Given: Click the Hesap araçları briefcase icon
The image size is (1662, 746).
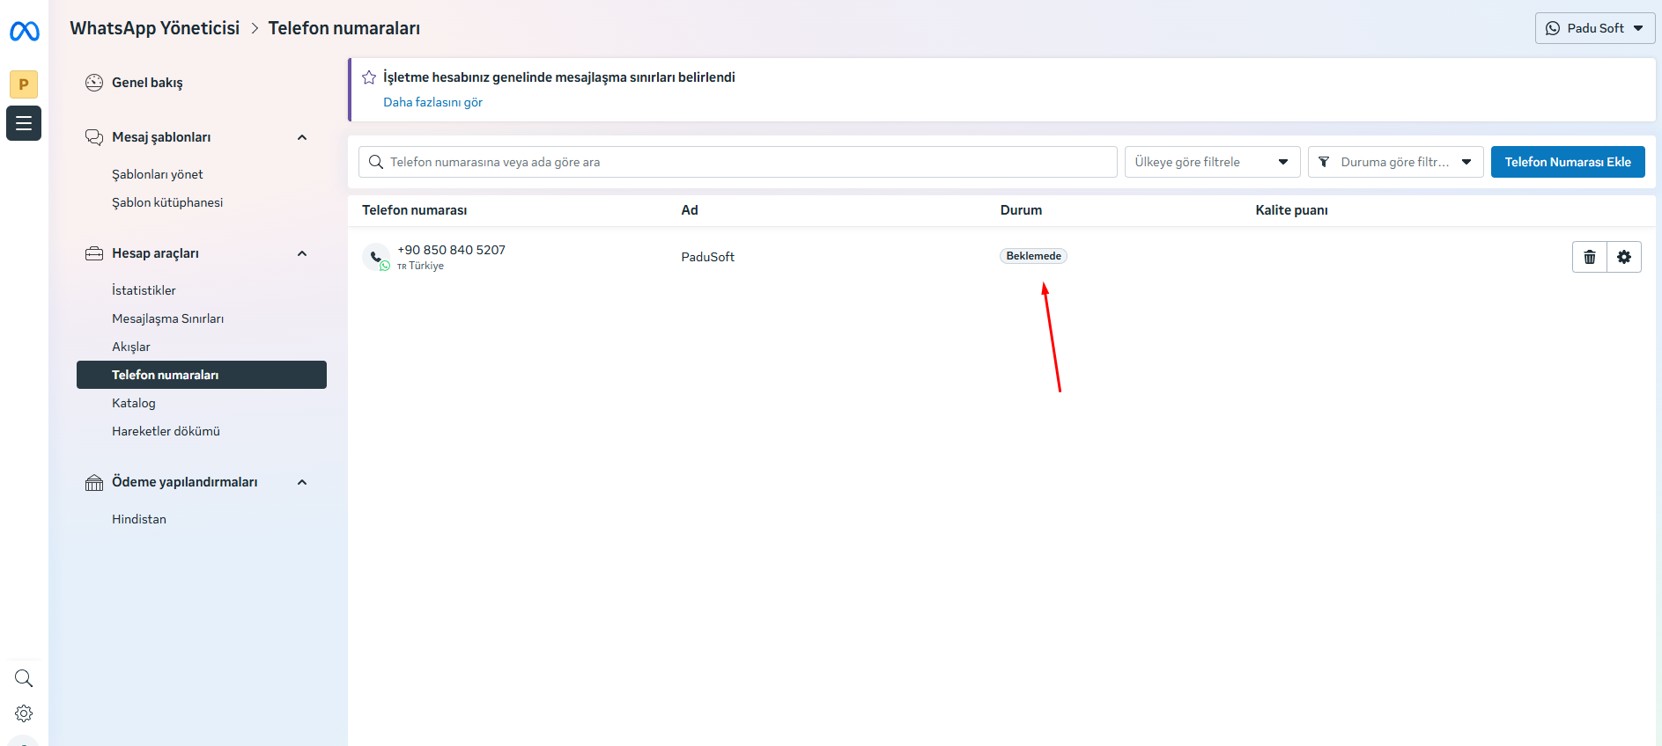Looking at the screenshot, I should click(x=94, y=253).
